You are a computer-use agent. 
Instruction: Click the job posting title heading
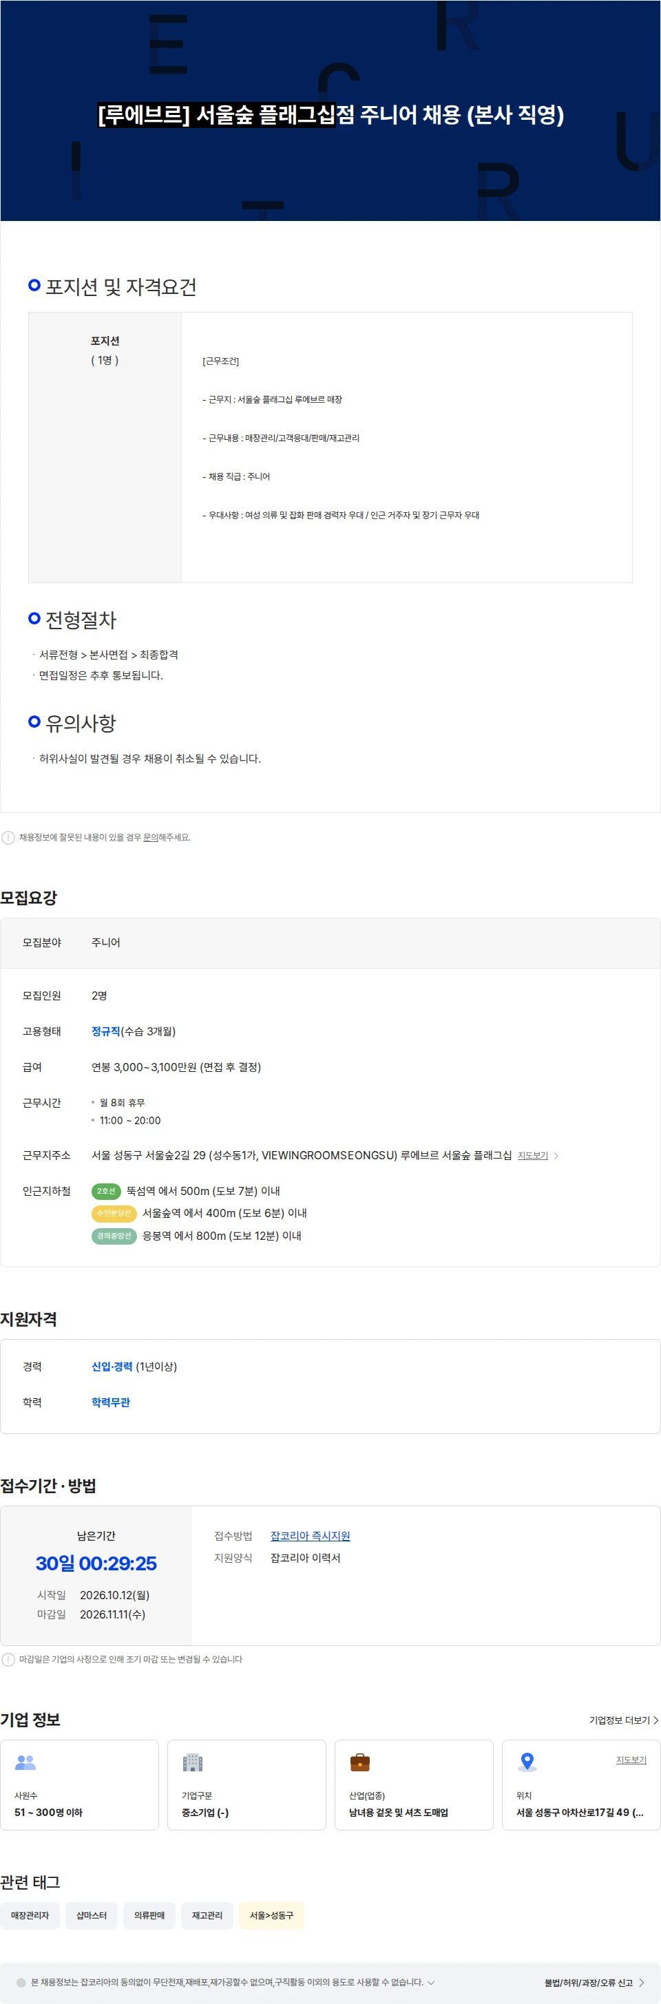pos(330,114)
